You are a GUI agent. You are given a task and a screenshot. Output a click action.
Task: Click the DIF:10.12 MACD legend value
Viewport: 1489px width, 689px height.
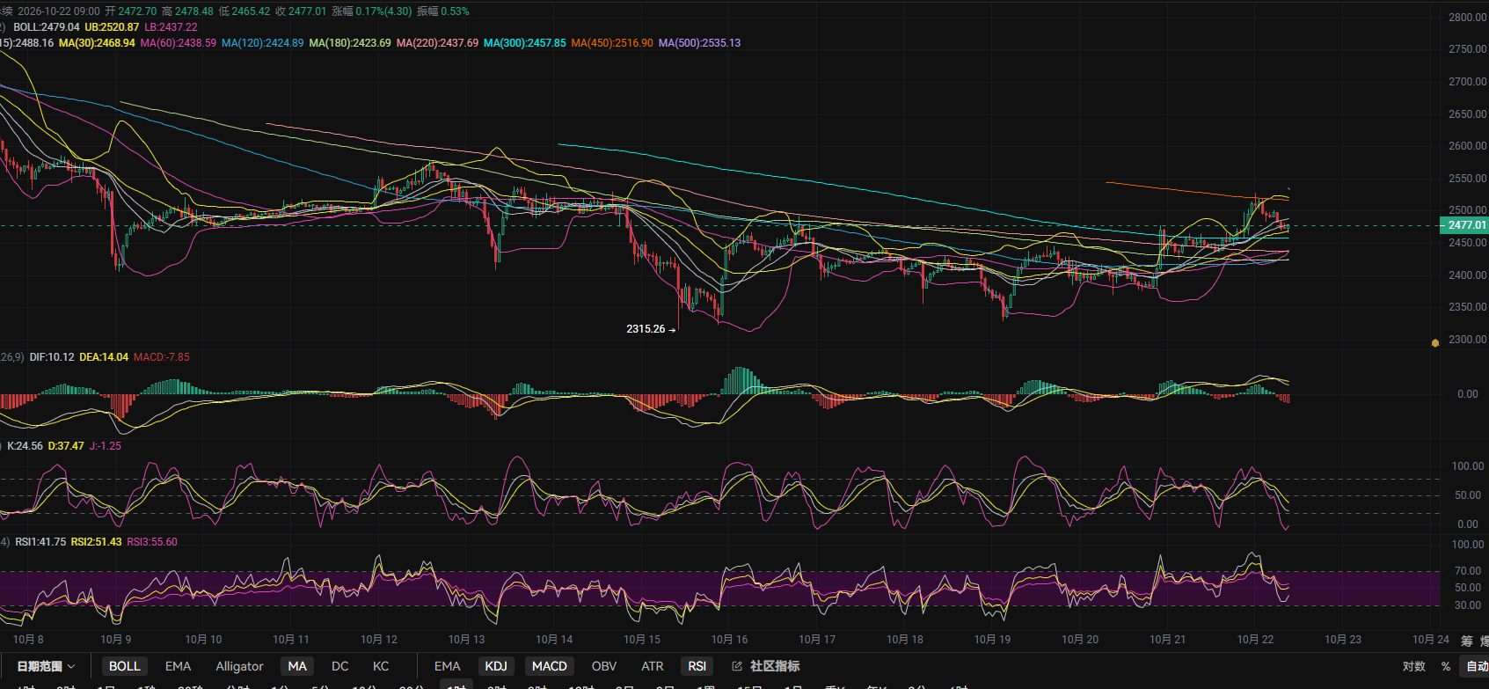point(52,357)
